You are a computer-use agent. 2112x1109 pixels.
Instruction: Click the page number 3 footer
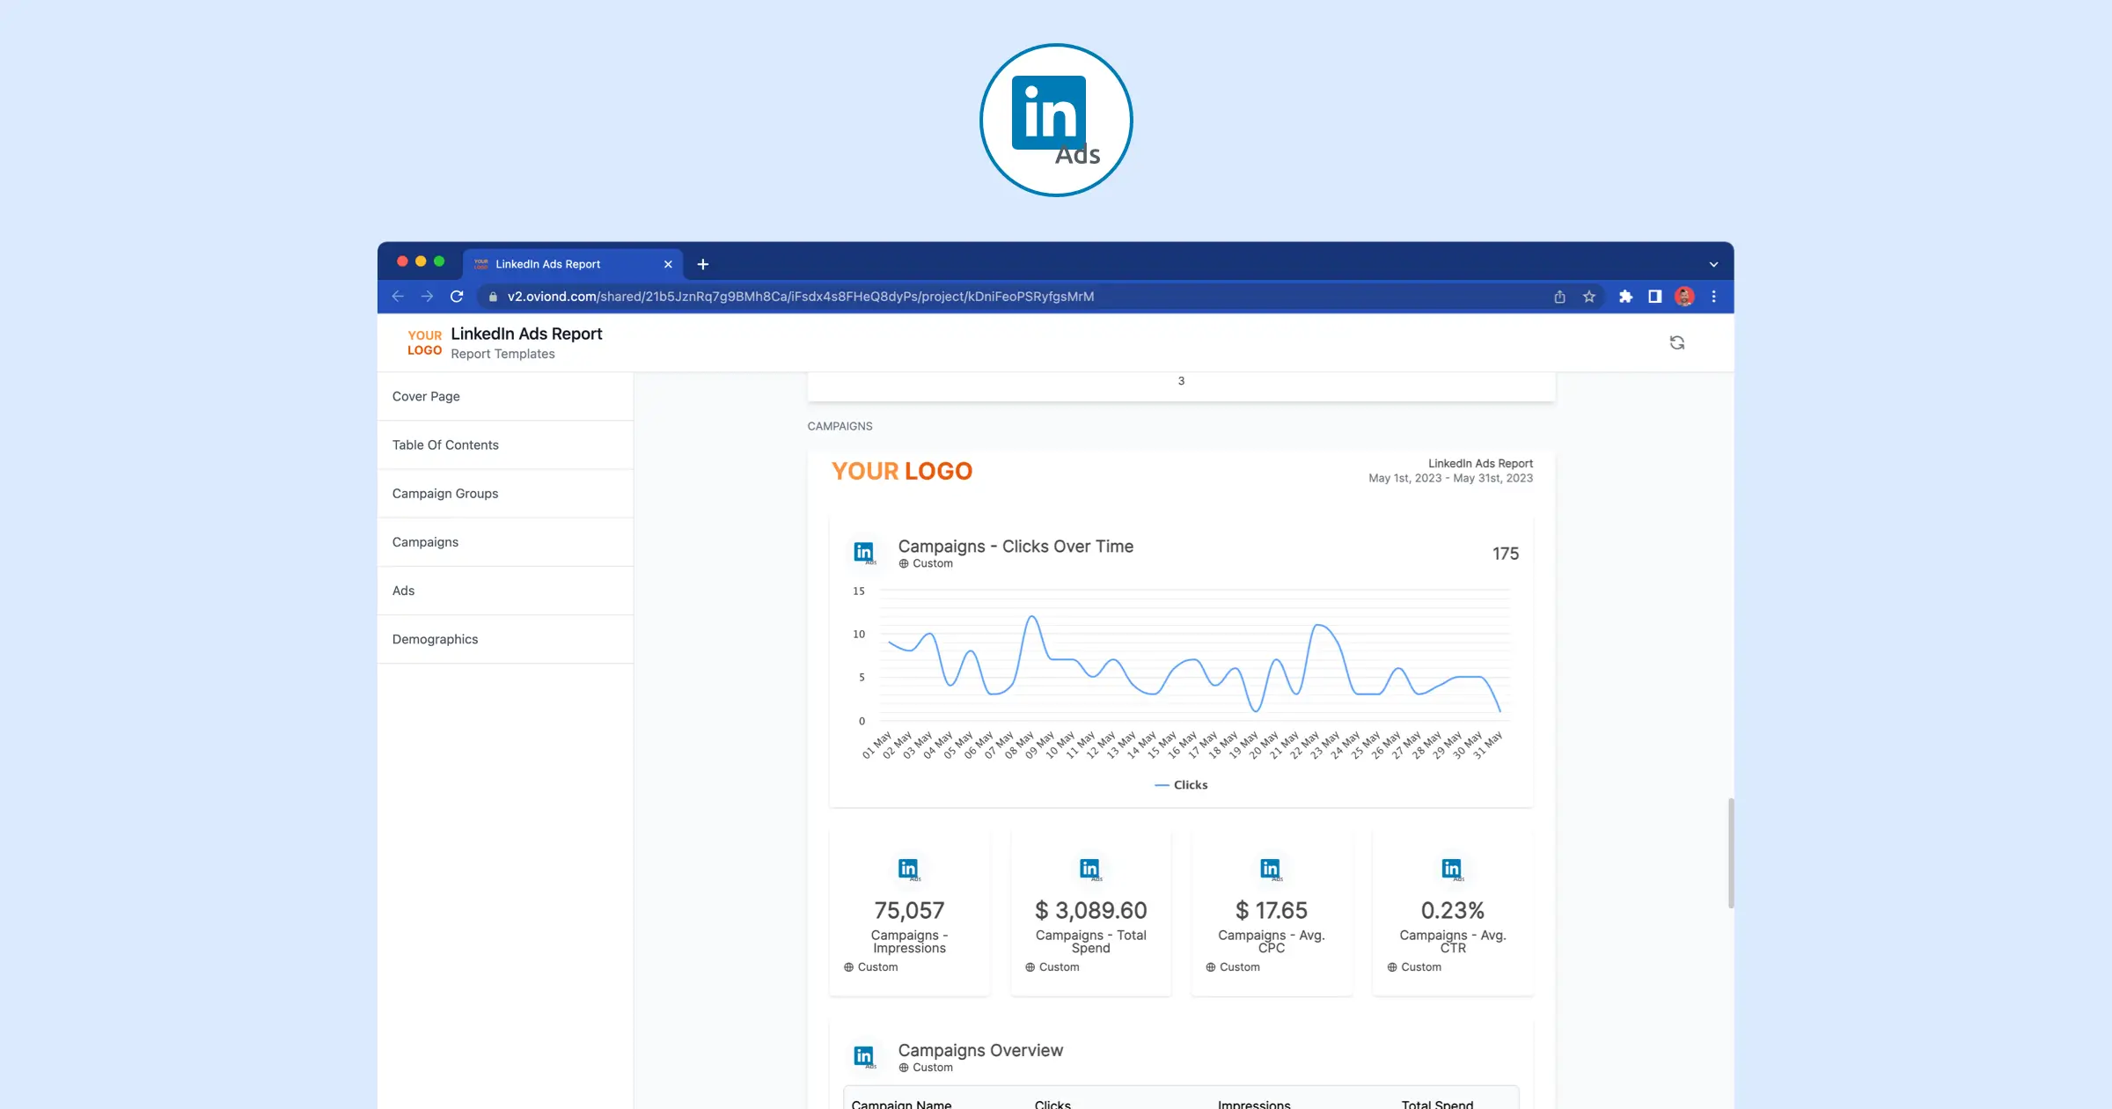click(1181, 381)
